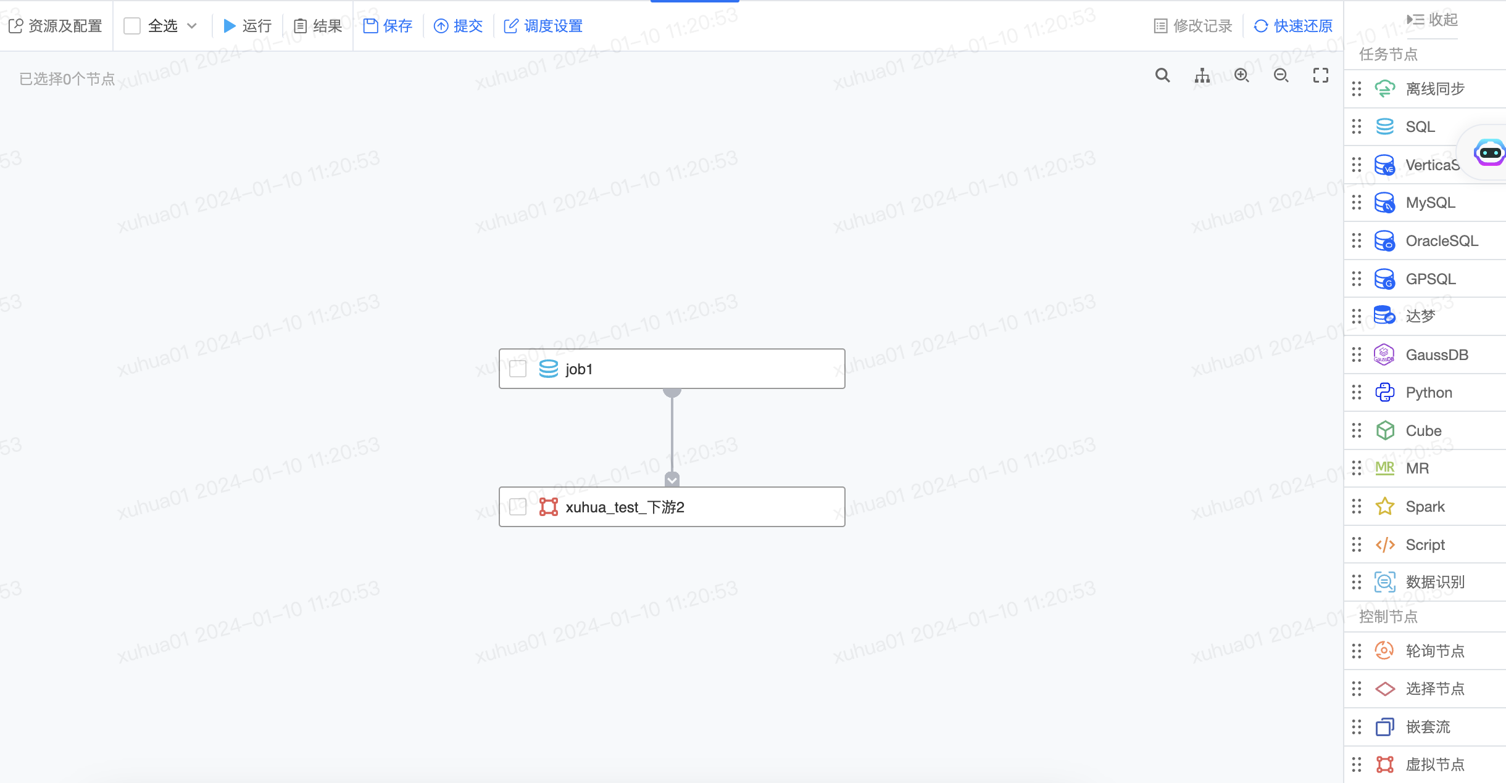Open the AI assistant floating button
The image size is (1506, 783).
tap(1489, 152)
